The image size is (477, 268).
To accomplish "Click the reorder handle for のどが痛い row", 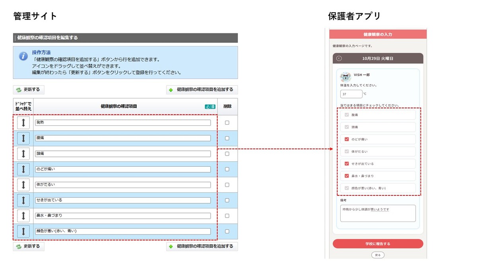I will (x=23, y=169).
